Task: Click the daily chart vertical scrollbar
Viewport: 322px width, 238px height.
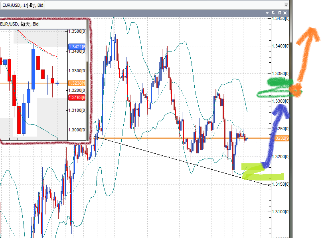Action: (x=87, y=80)
